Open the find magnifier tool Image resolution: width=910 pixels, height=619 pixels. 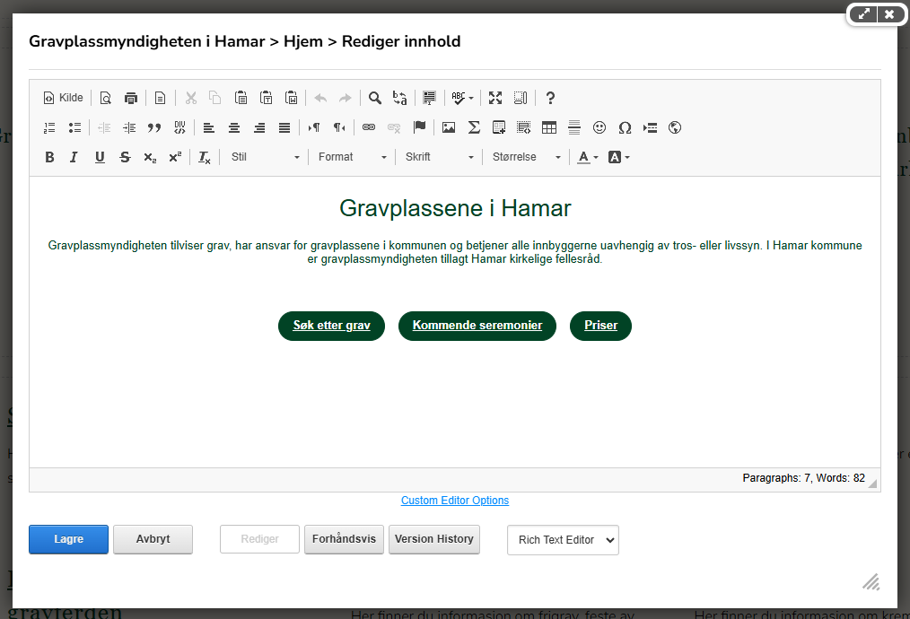tap(375, 98)
